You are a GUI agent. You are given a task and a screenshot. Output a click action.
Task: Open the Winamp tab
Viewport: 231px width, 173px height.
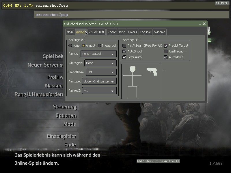tap(160, 32)
